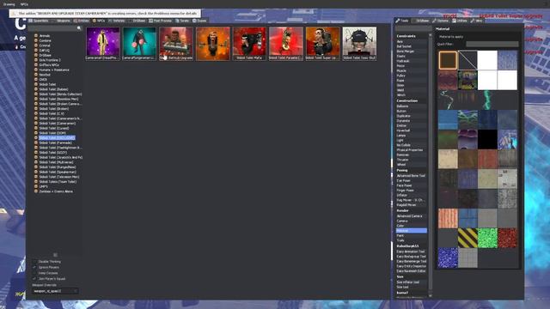Open the Post Process tab
The image size is (550, 309).
click(x=161, y=21)
